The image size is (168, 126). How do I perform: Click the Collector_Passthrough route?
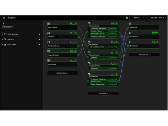pos(103,36)
